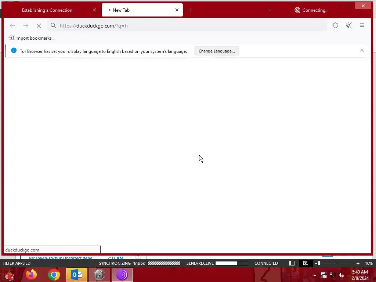
Task: Dismiss the language notification bar
Action: (362, 50)
